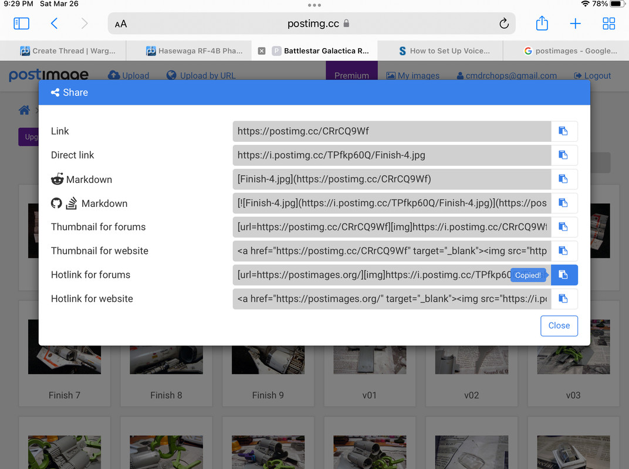Open a new Safari tab
This screenshot has height=469, width=629.
coord(575,23)
